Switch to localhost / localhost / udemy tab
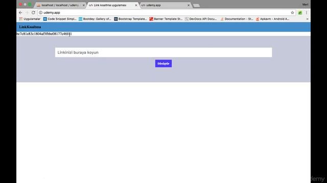This screenshot has height=183, width=327. pos(60,5)
